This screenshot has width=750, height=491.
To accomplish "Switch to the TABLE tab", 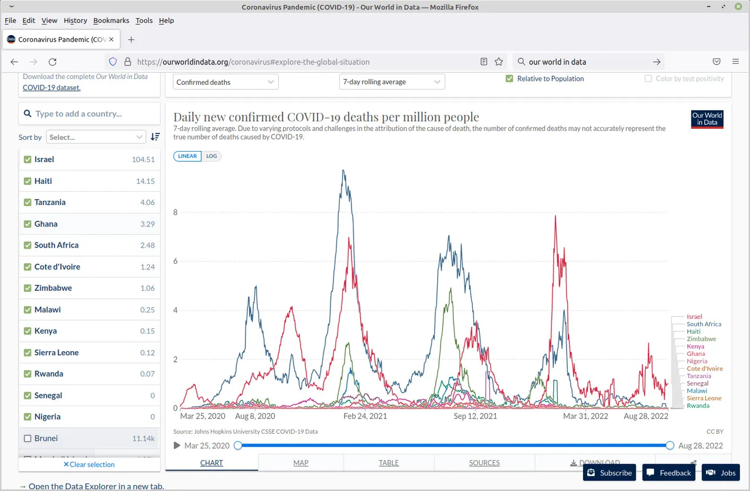I will click(388, 462).
